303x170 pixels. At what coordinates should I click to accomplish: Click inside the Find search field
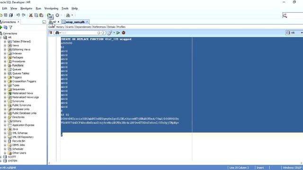[79, 33]
